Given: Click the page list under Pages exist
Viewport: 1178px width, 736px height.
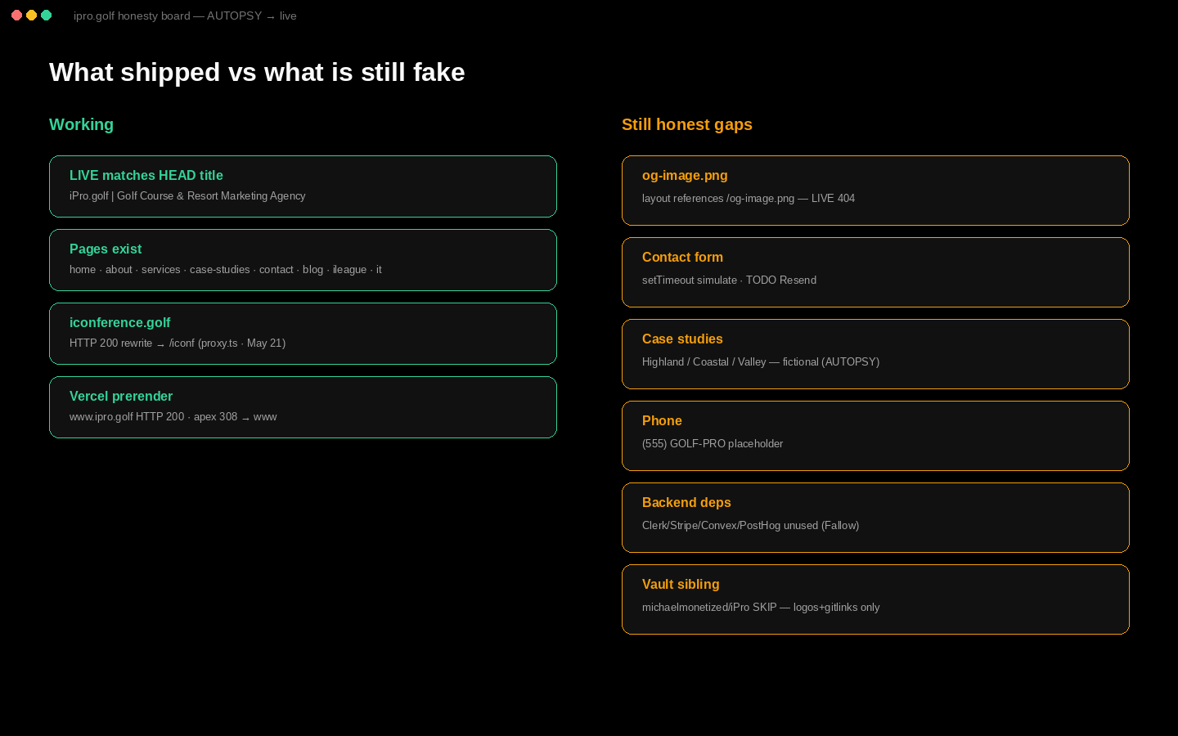Looking at the screenshot, I should tap(226, 269).
